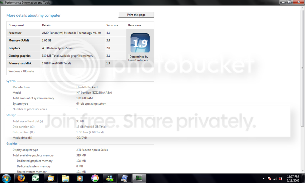Click the Primary hard disk row label
This screenshot has width=305, height=183.
(x=20, y=63)
